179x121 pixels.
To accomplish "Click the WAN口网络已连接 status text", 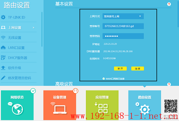I will point(115,79).
